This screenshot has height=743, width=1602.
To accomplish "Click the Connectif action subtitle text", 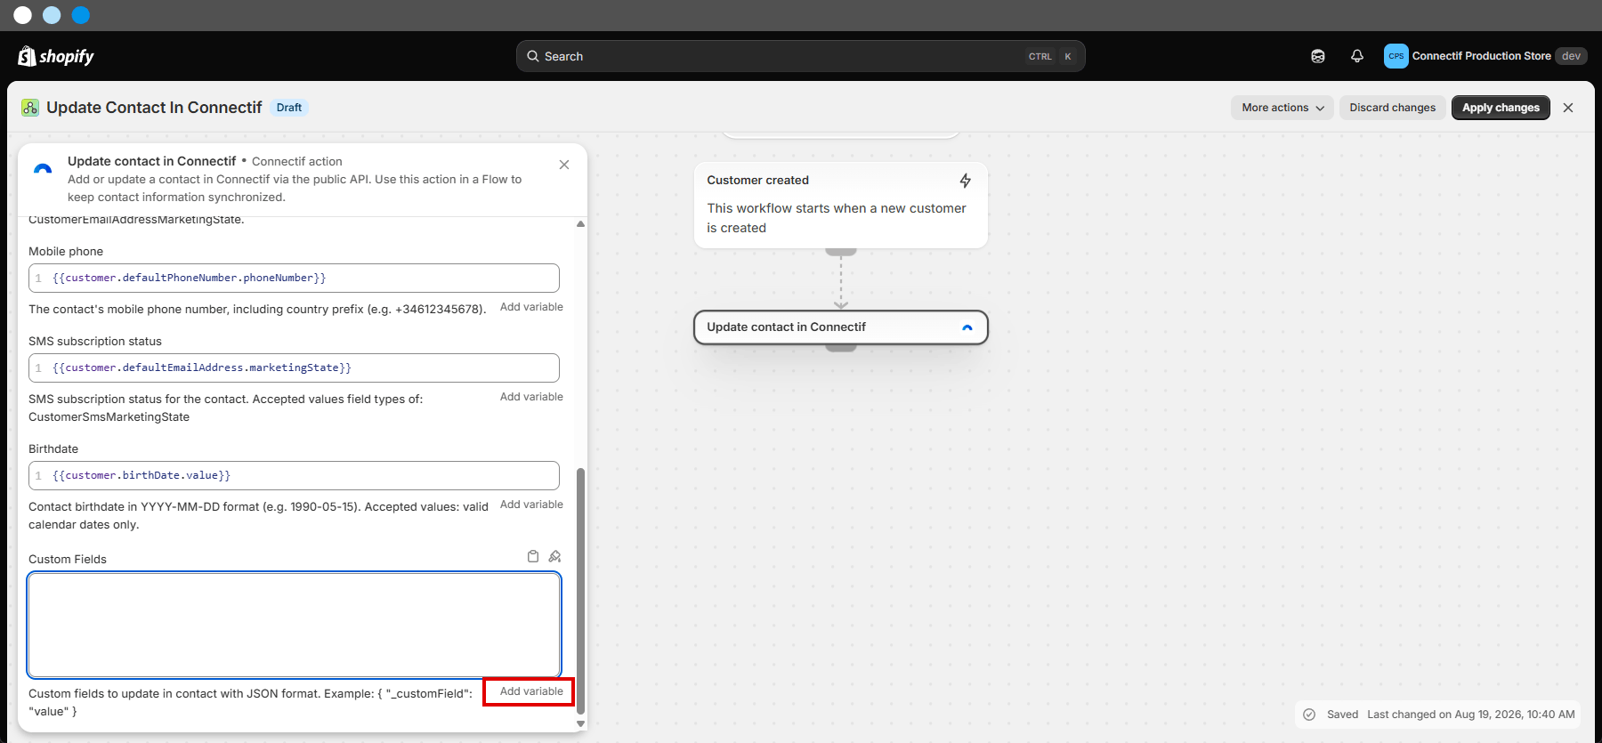I will pos(297,161).
